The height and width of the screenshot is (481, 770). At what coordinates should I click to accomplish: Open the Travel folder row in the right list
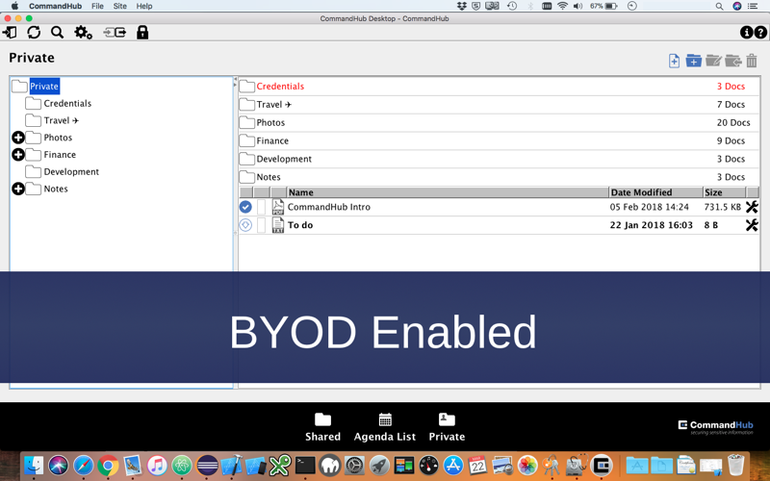[499, 105]
